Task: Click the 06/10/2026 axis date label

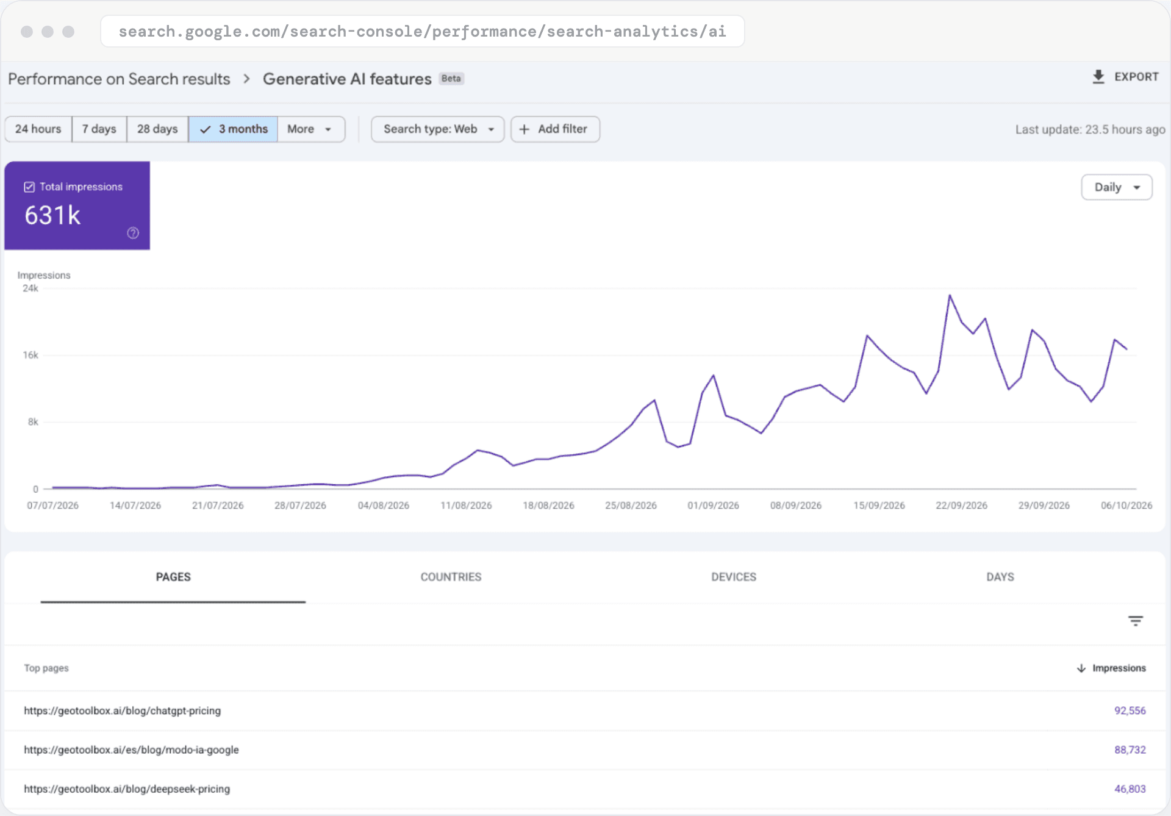Action: pos(1126,506)
